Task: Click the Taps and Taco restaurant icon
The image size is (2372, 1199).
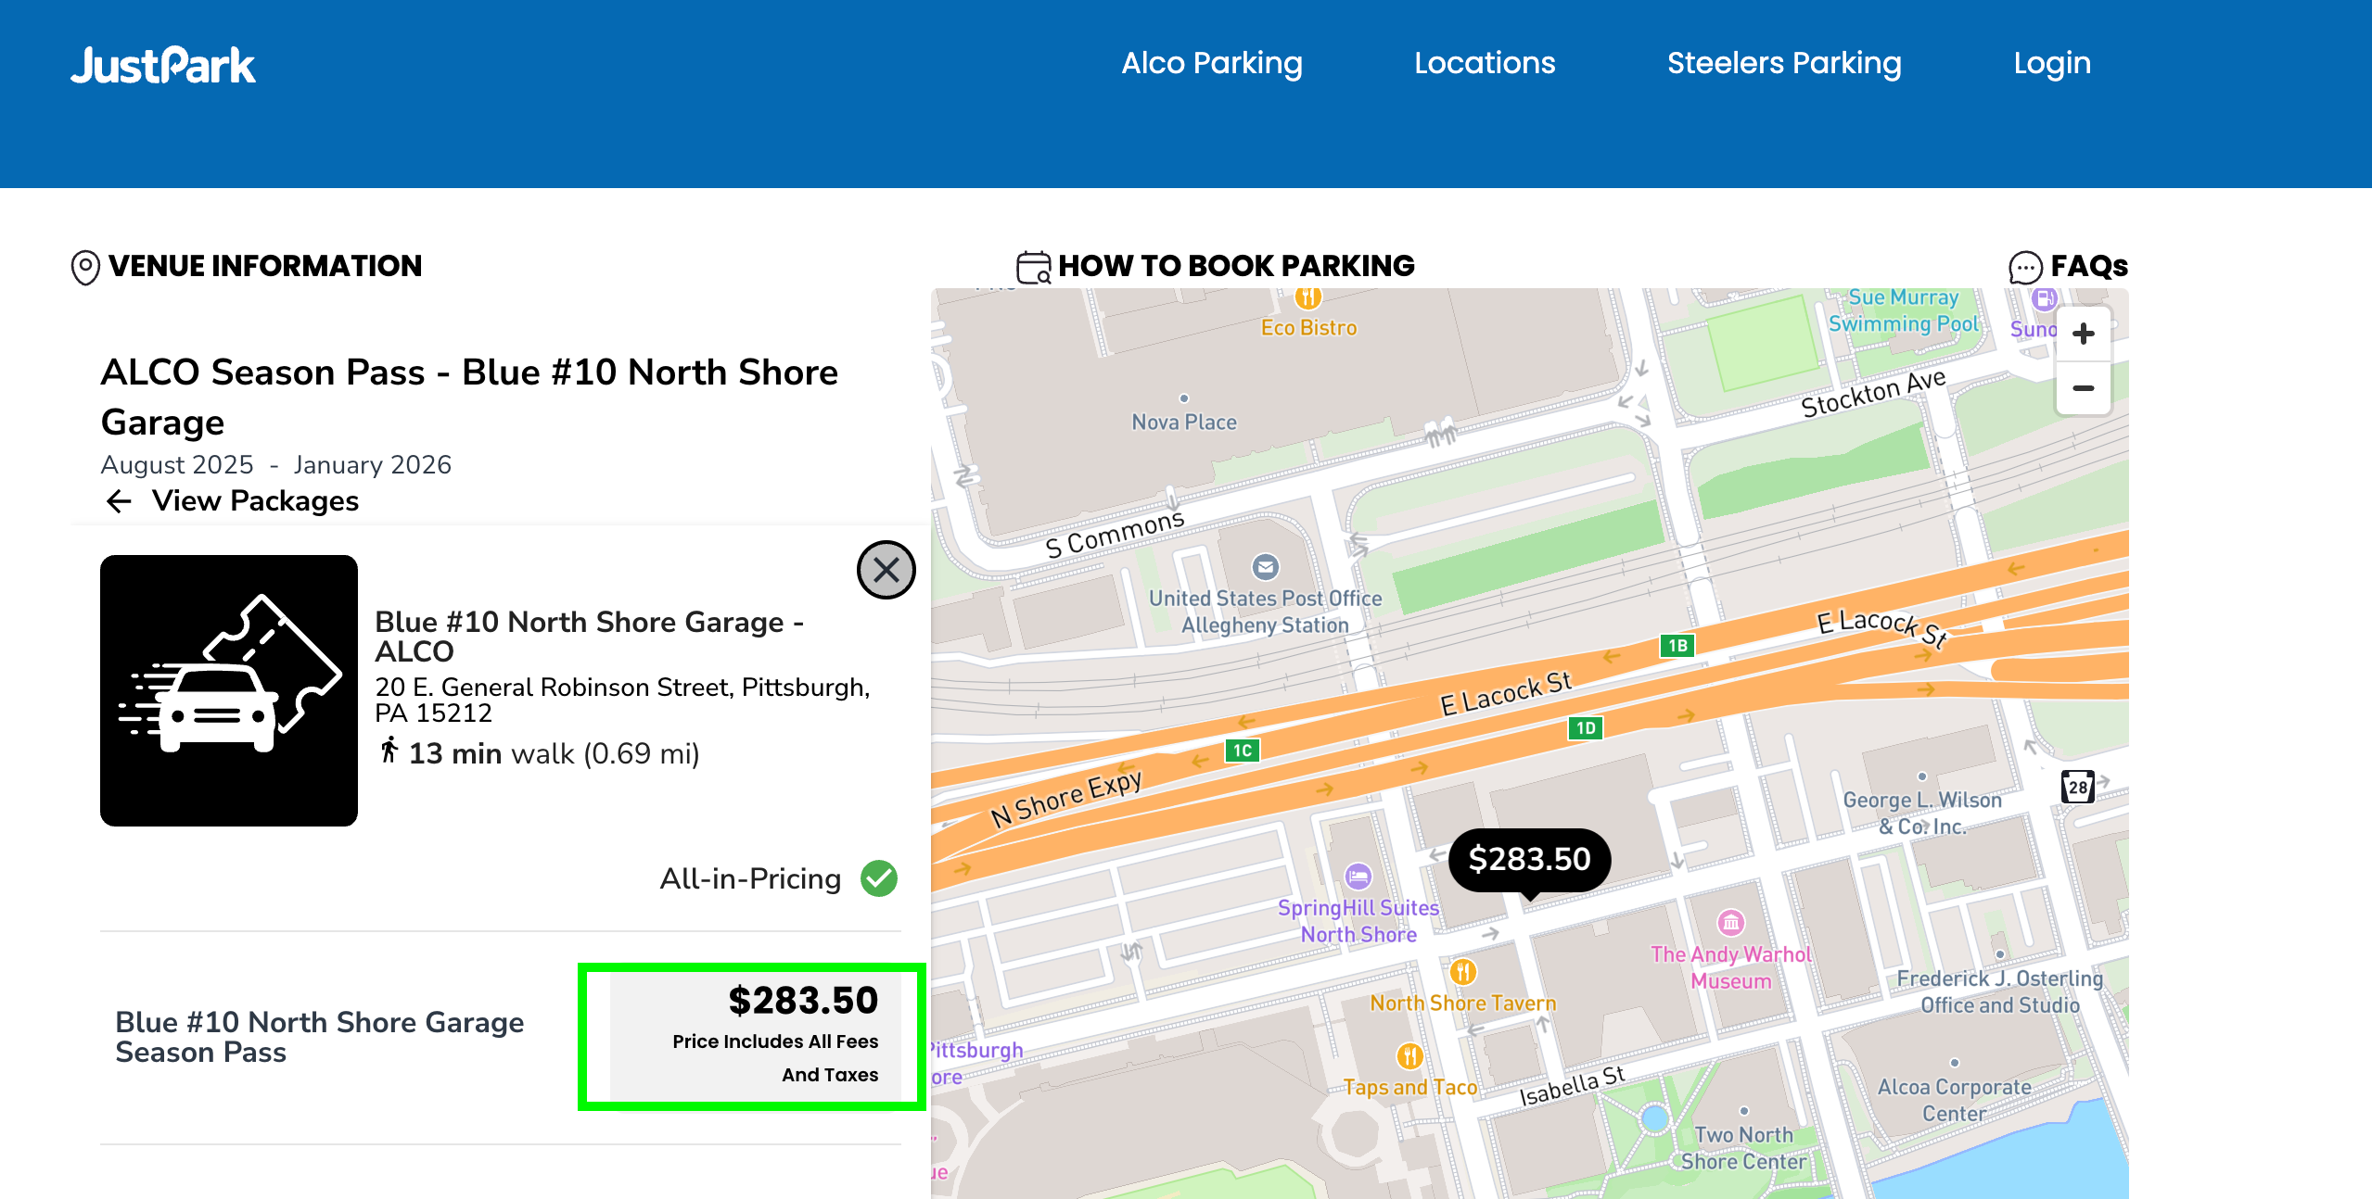Action: (1409, 1055)
